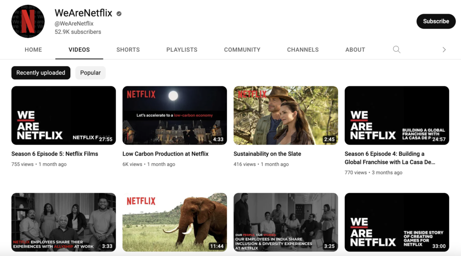This screenshot has height=256, width=461.
Task: Click title 'Season 6 Episode 5: Netflix Films'
Action: pos(54,154)
